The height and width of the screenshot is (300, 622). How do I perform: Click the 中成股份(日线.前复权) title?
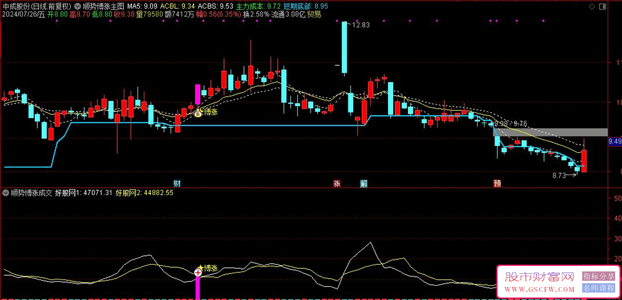click(36, 6)
